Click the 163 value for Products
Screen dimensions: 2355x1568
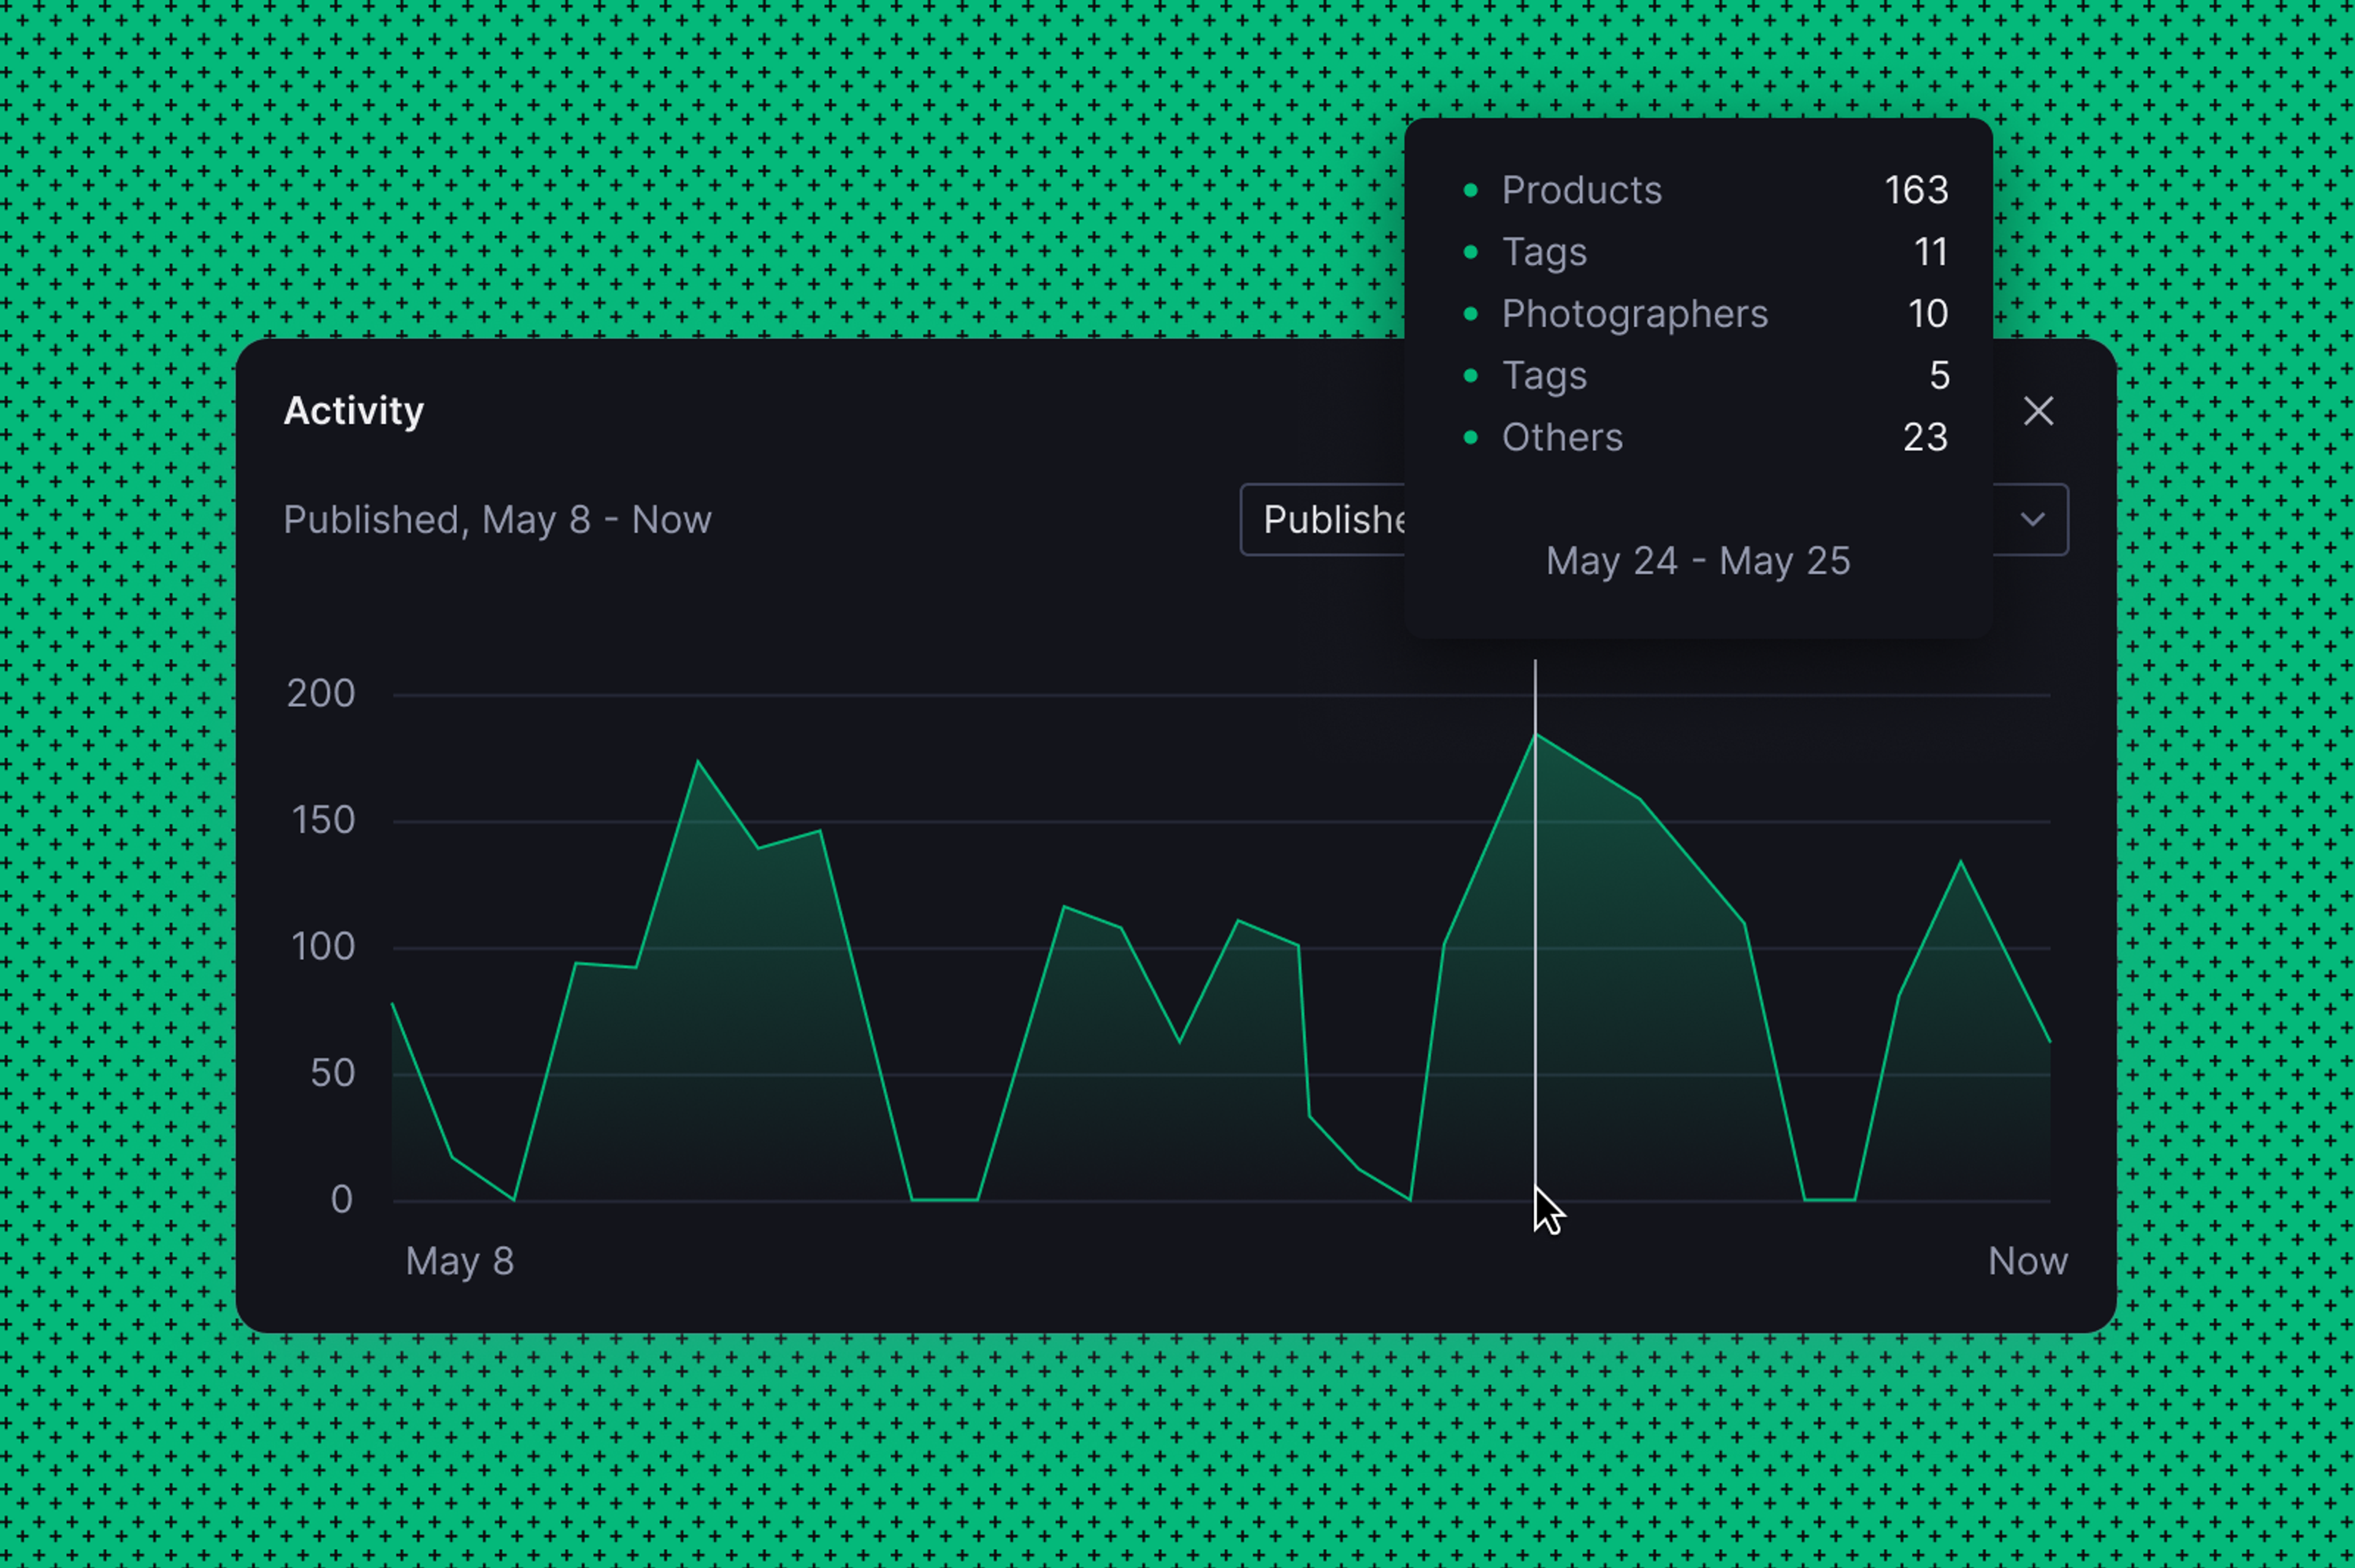[1916, 190]
